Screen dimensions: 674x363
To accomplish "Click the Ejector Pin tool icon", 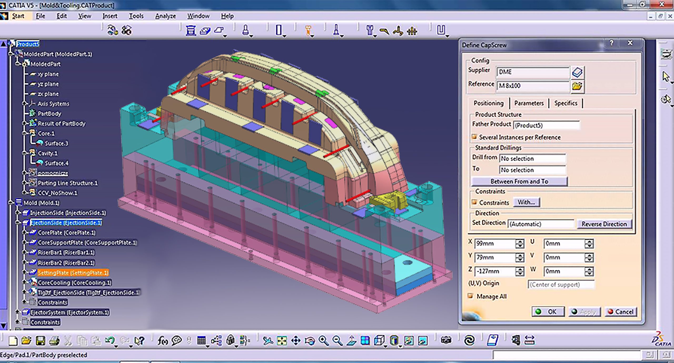I will click(x=336, y=30).
